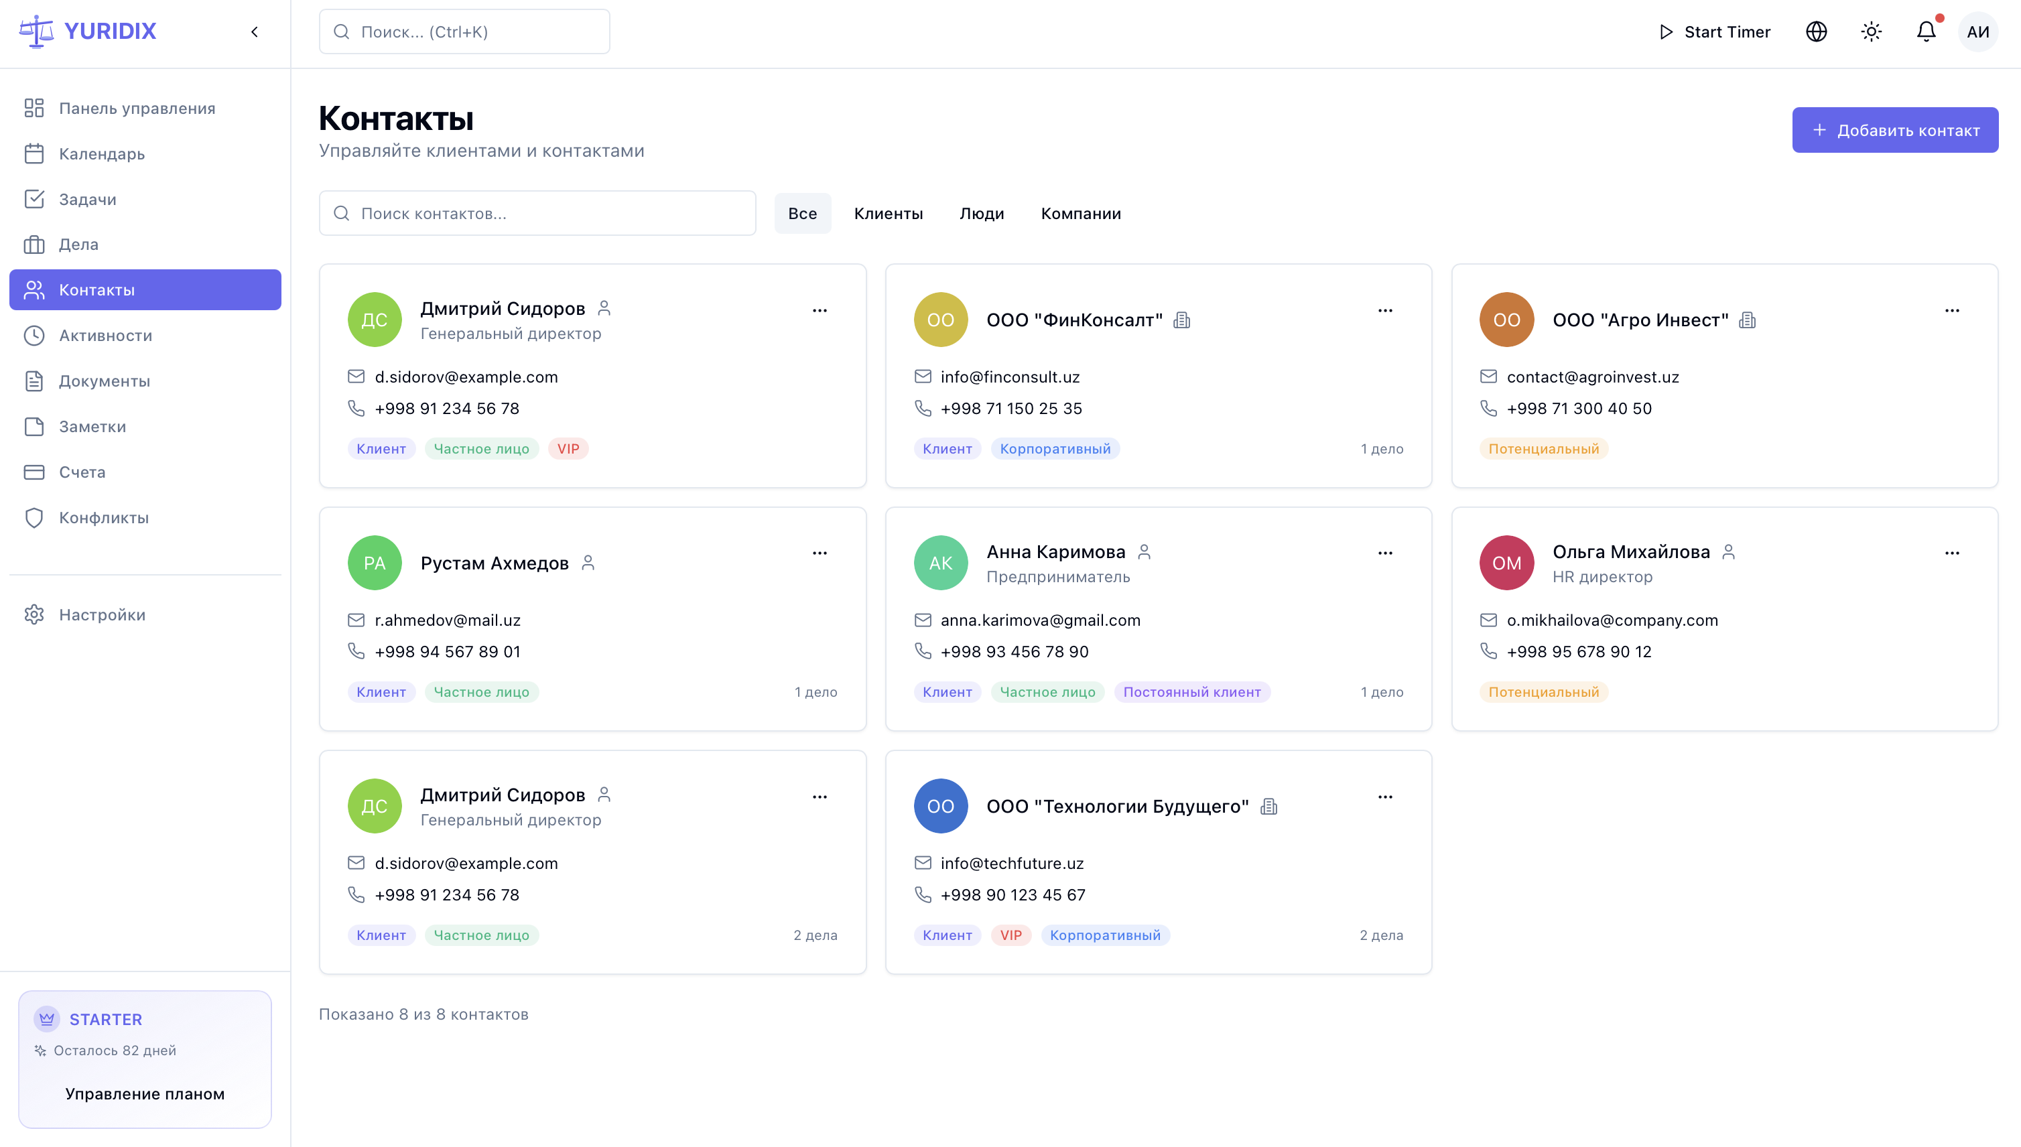2021x1147 pixels.
Task: Open three-dot menu for Ольга Михайлова
Action: (1952, 553)
